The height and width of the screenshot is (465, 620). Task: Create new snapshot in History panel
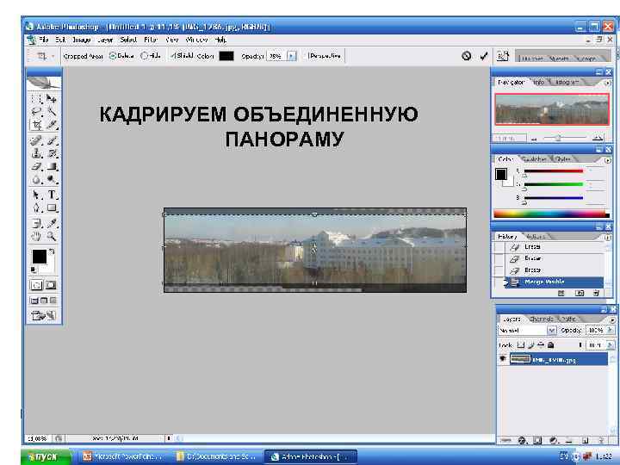[580, 293]
